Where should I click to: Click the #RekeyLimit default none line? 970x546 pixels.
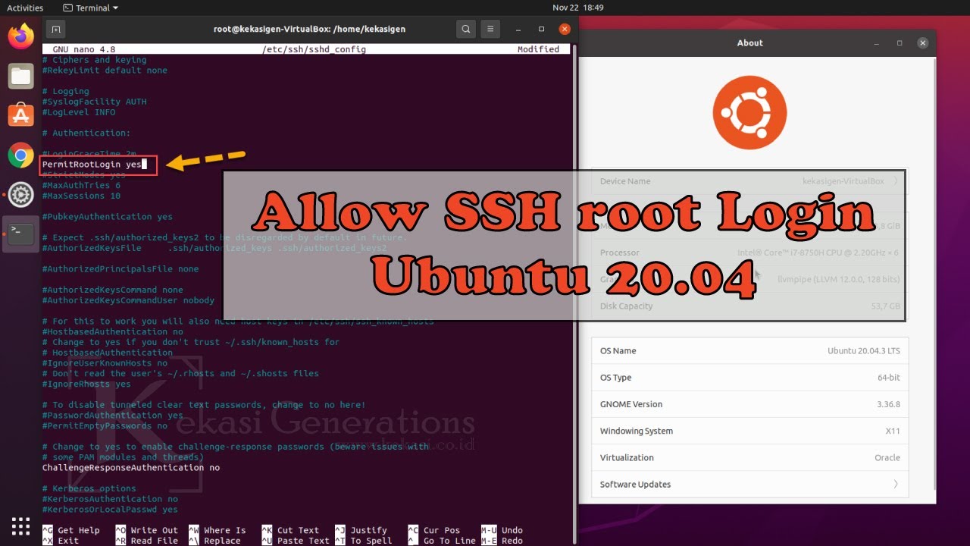click(x=105, y=70)
